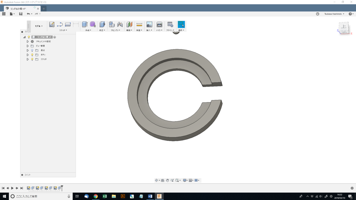Click the Insert image icon

click(149, 25)
